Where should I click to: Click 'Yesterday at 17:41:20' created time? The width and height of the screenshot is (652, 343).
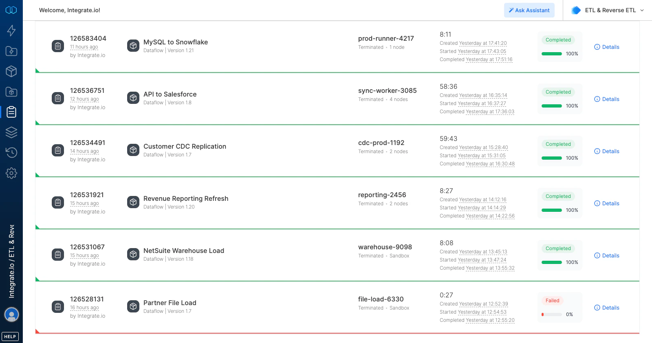[x=483, y=43]
